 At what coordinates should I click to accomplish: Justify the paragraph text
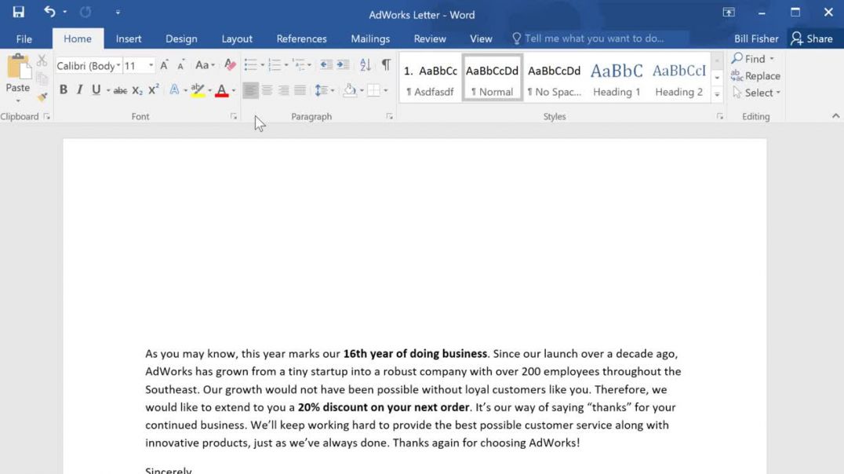(300, 90)
